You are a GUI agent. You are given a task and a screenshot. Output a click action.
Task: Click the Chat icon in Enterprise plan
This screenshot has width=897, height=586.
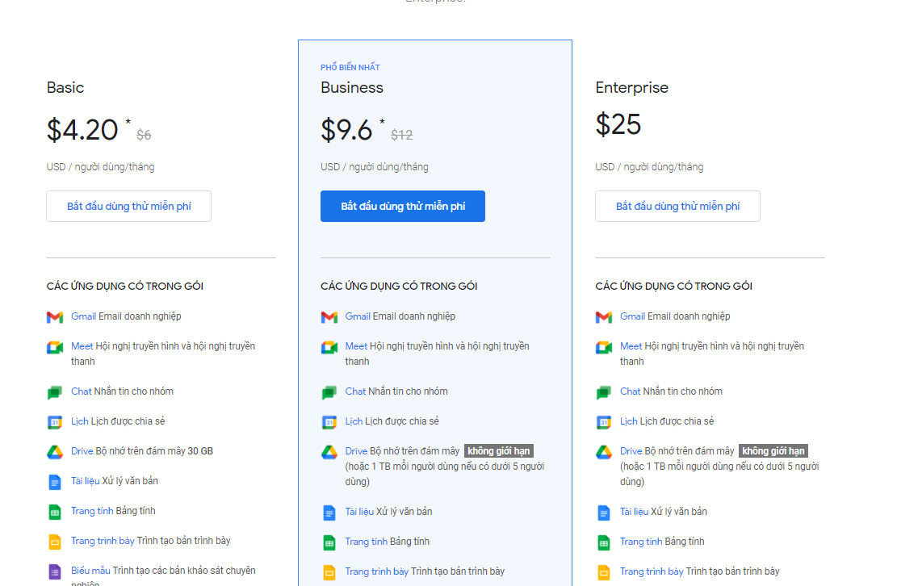[x=604, y=392]
